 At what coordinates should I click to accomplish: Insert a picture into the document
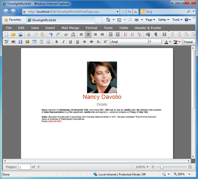tap(28, 42)
